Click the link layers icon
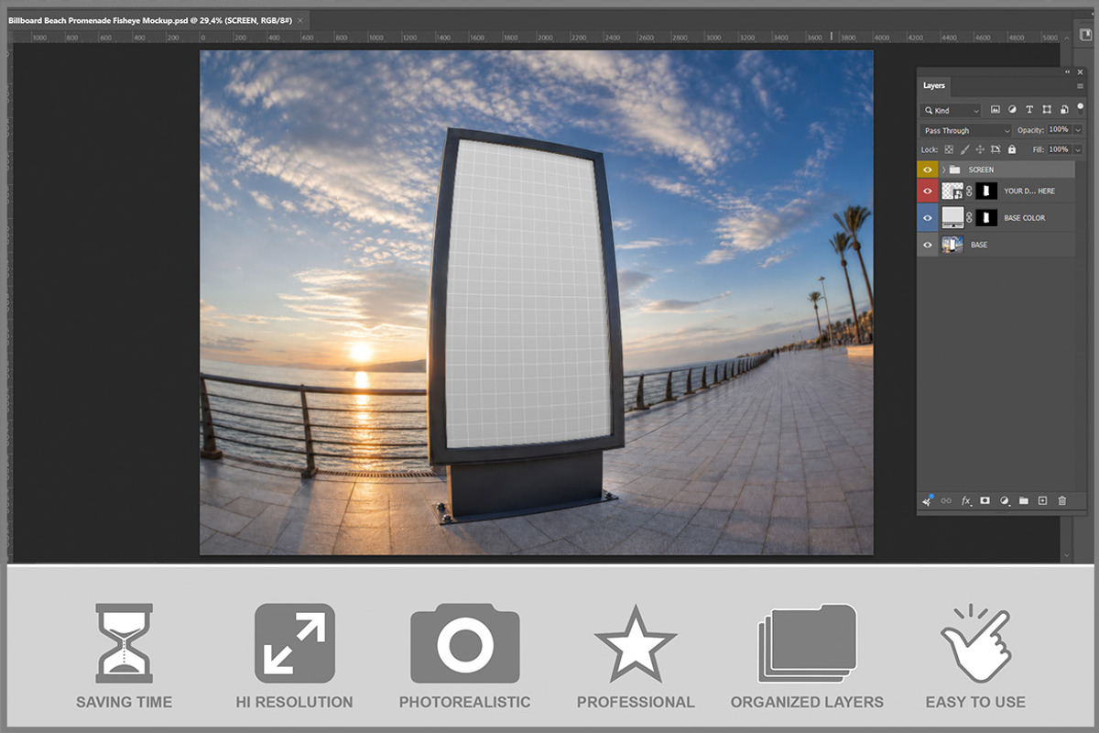This screenshot has height=733, width=1099. [946, 501]
